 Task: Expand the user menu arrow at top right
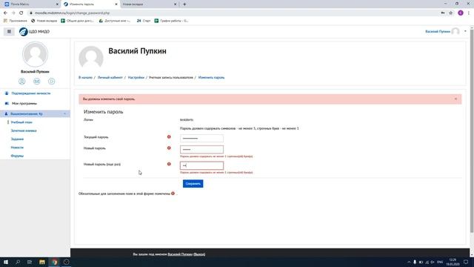tap(465, 31)
